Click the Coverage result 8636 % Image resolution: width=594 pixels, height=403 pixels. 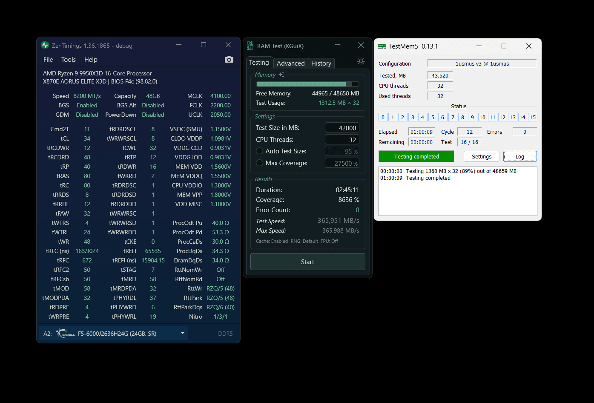coord(349,200)
